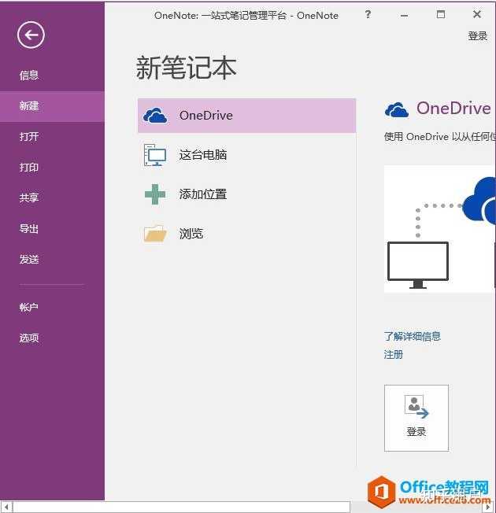Go to the 共享 section
This screenshot has height=513, width=496.
[x=29, y=197]
